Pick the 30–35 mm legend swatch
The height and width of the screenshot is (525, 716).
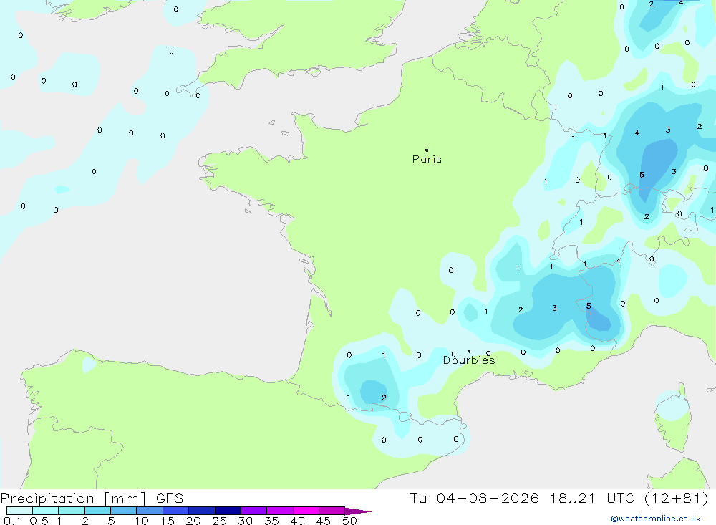pos(254,511)
